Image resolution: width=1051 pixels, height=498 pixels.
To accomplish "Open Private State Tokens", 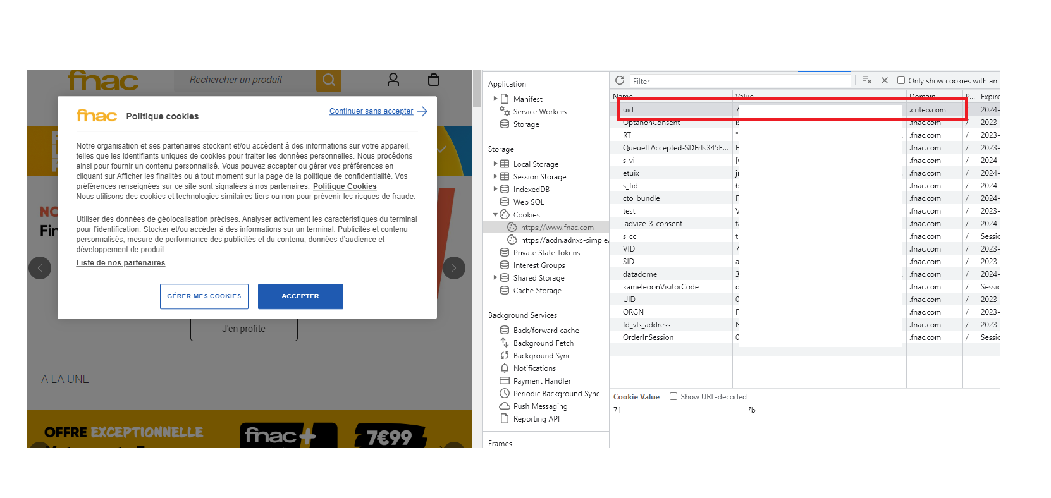I will (546, 253).
